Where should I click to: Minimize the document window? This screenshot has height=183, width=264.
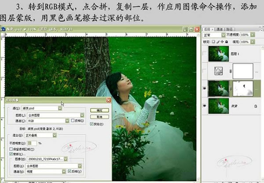[x=185, y=29]
